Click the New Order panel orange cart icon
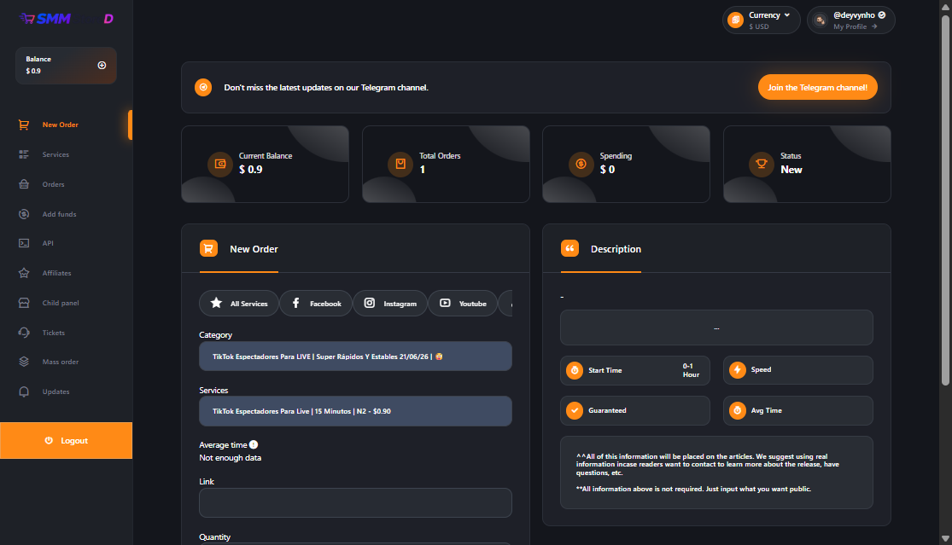The height and width of the screenshot is (545, 952). (x=208, y=248)
